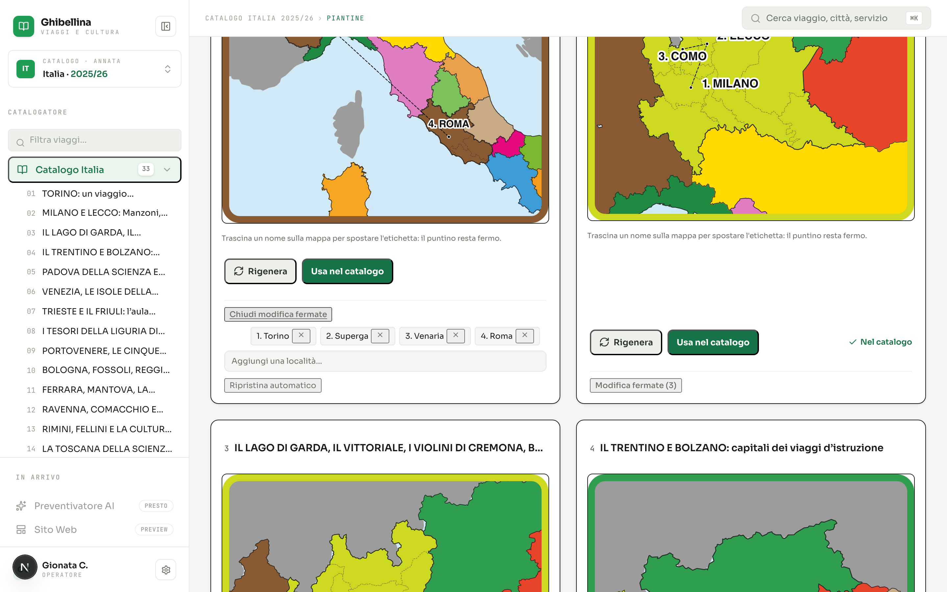The height and width of the screenshot is (592, 947).
Task: Click the PIANTINE breadcrumb
Action: tap(345, 18)
